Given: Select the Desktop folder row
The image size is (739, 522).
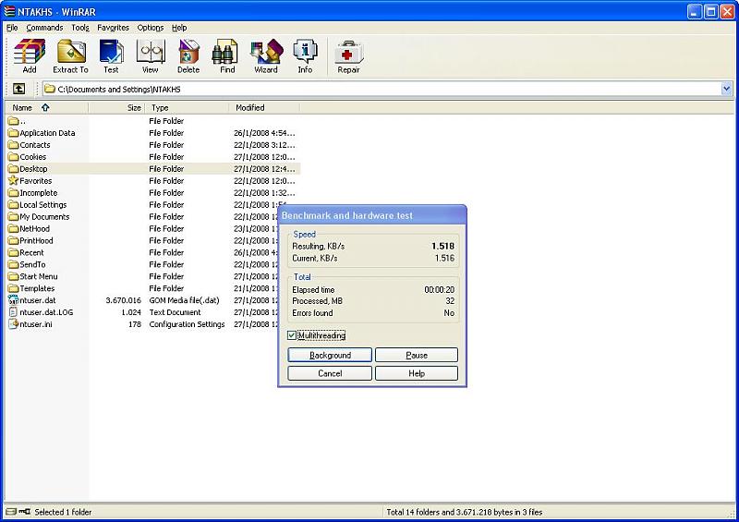Looking at the screenshot, I should [153, 169].
